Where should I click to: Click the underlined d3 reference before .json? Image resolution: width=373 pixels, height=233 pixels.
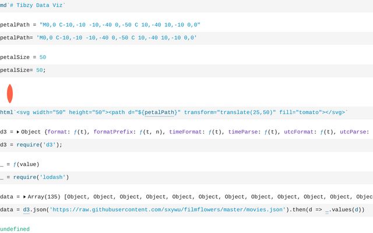tap(27, 210)
